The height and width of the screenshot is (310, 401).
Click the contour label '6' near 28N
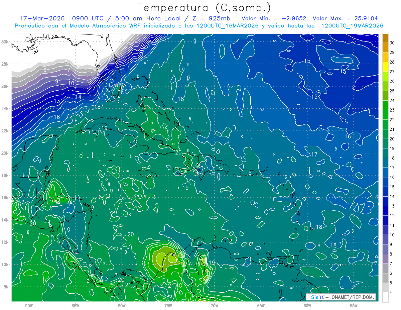45,70
